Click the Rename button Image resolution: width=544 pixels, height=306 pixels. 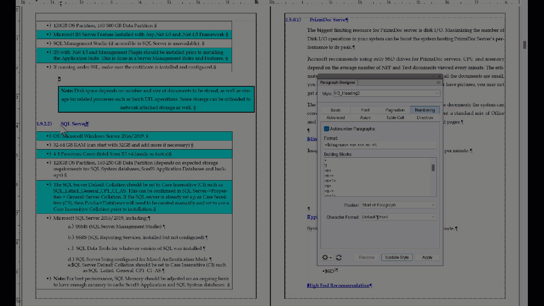(366, 258)
